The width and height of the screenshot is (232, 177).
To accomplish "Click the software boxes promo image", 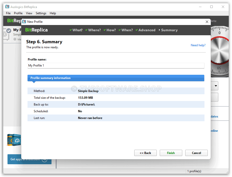I will click(14, 140).
